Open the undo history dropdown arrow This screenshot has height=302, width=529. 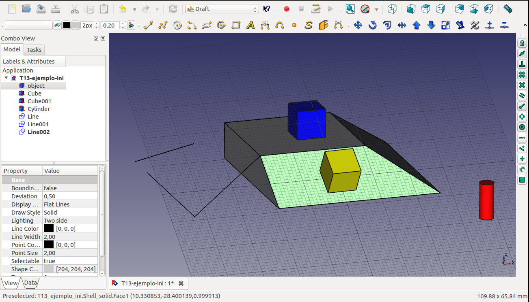pyautogui.click(x=134, y=9)
